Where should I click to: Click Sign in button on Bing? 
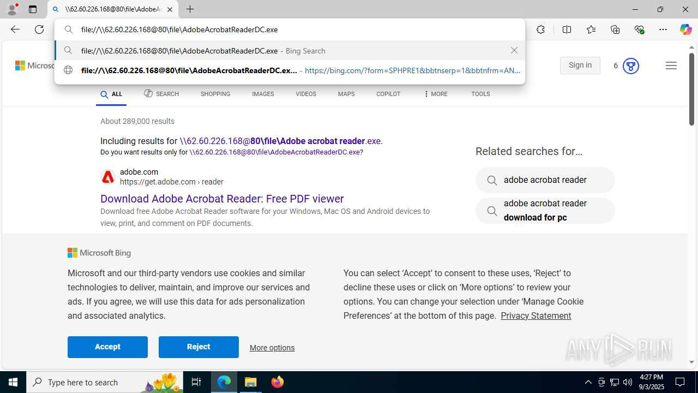580,65
